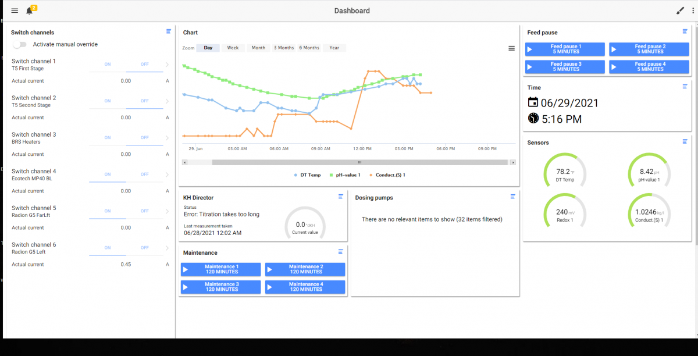This screenshot has height=356, width=698.
Task: Set Switch channel 6 to OFF
Action: point(145,248)
